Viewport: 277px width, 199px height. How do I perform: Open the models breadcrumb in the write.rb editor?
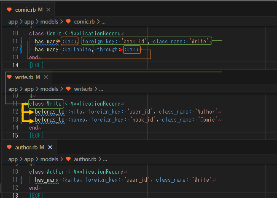tap(49, 89)
